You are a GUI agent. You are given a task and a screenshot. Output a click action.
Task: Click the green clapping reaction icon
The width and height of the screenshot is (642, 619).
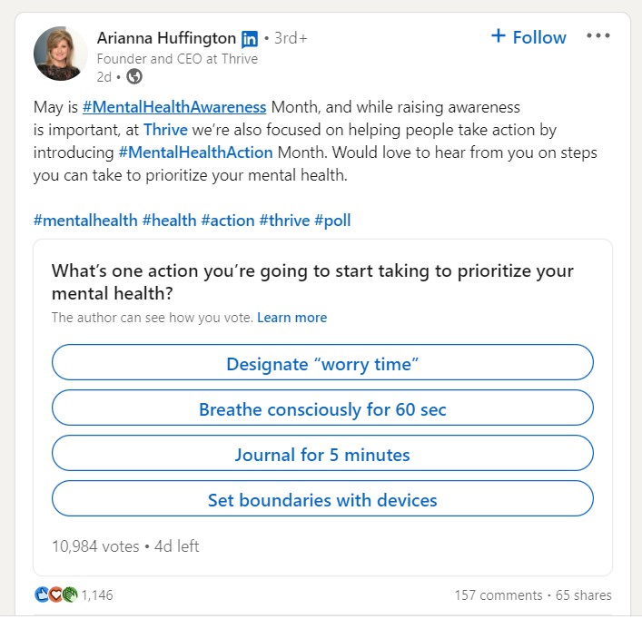[x=70, y=594]
